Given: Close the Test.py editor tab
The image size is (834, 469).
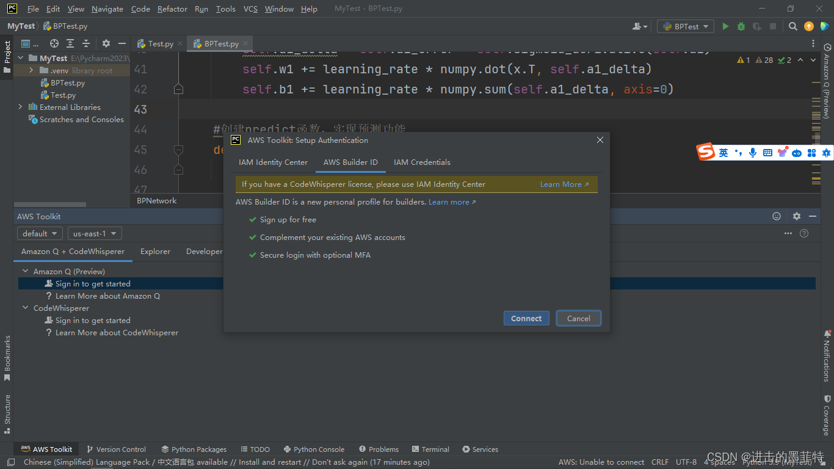Looking at the screenshot, I should pyautogui.click(x=180, y=43).
